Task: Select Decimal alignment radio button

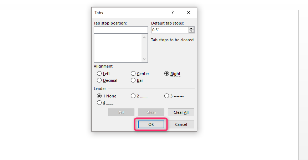Action: point(99,80)
